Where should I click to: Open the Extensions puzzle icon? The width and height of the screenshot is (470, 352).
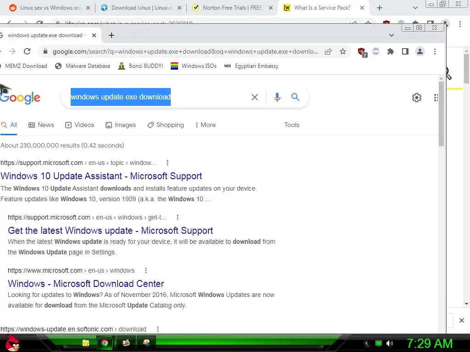point(390,51)
